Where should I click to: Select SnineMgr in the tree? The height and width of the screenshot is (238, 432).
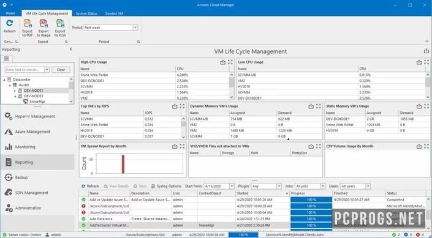(37, 102)
